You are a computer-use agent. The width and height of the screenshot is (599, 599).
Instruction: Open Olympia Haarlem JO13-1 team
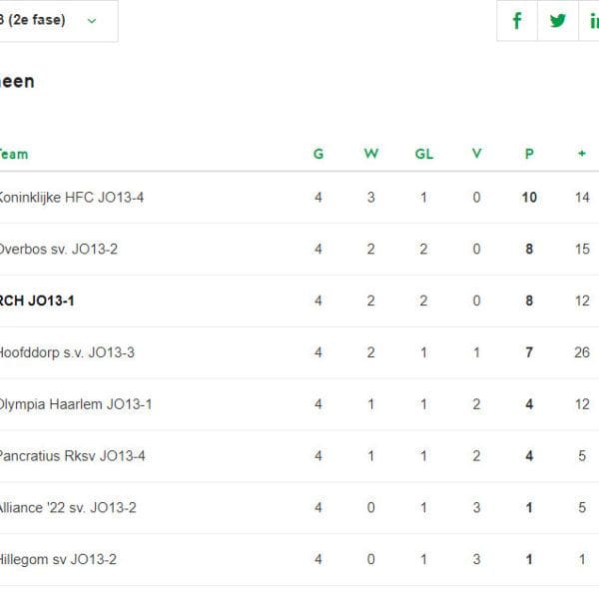tap(76, 404)
